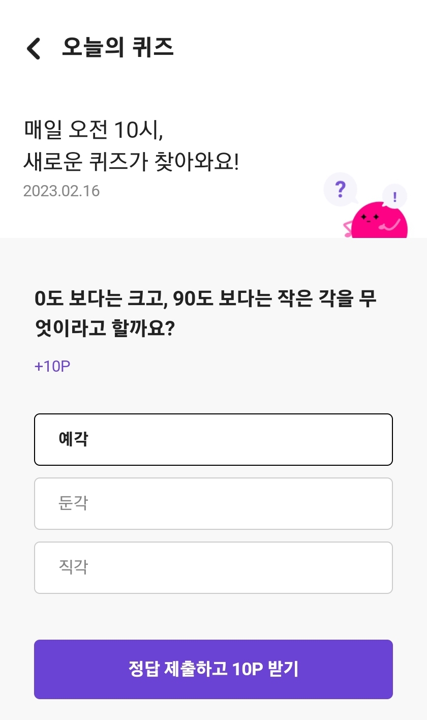
Task: Click the exclamation mark speech bubble
Action: pos(395,196)
